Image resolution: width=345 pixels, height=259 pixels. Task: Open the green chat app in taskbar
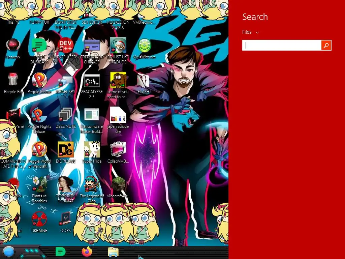pyautogui.click(x=61, y=252)
